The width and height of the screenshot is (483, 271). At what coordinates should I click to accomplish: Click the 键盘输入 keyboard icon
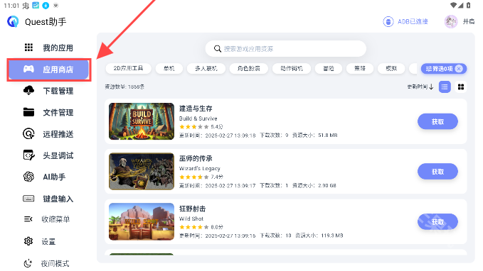pos(28,199)
